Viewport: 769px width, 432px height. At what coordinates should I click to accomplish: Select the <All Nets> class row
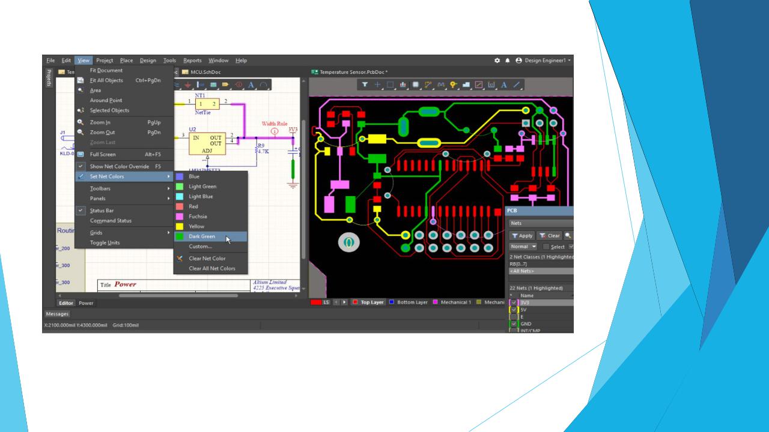pyautogui.click(x=541, y=271)
